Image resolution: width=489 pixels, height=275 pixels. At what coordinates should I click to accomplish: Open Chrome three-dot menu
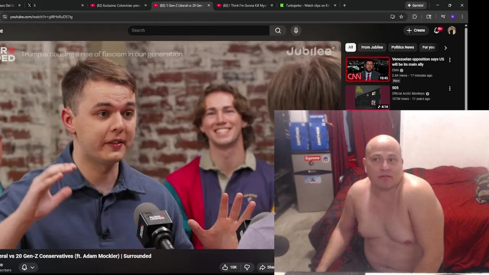point(462,17)
